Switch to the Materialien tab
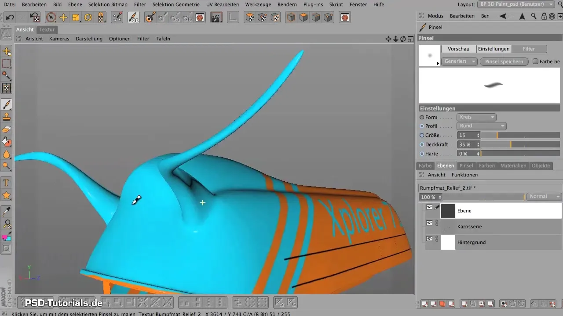The image size is (563, 316). 513,166
